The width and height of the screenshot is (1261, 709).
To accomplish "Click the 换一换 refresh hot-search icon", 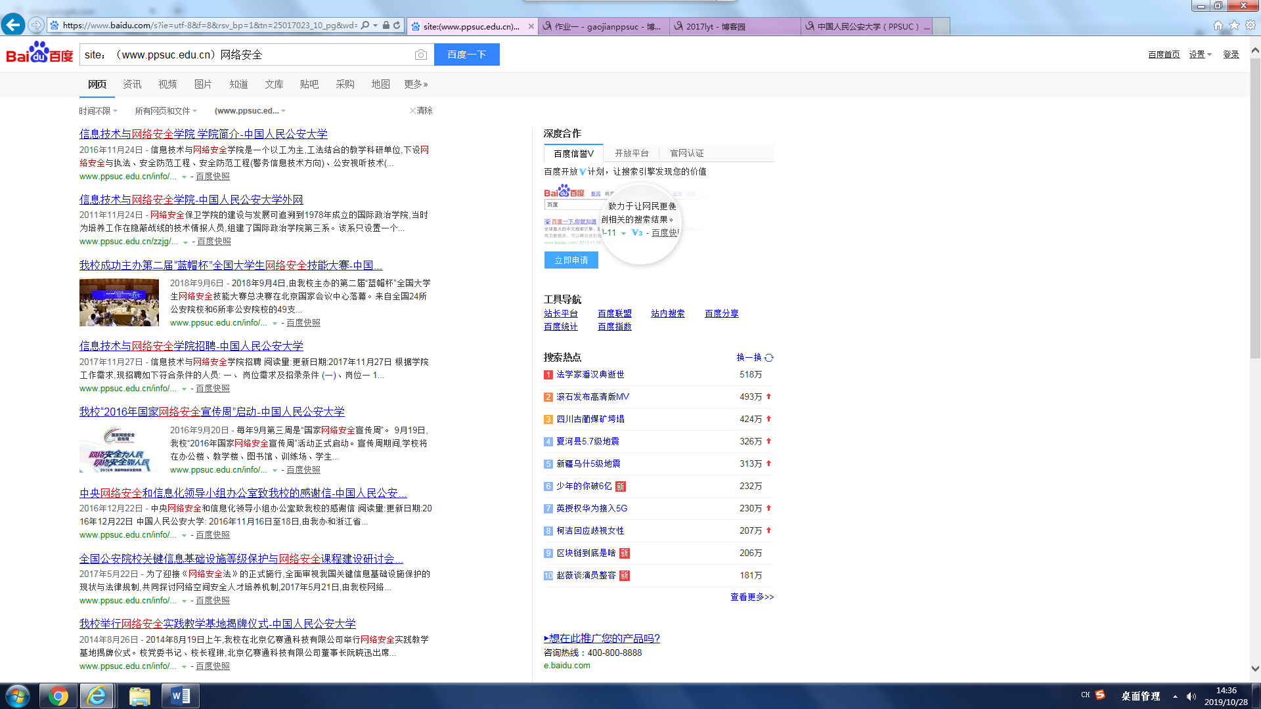I will (769, 358).
